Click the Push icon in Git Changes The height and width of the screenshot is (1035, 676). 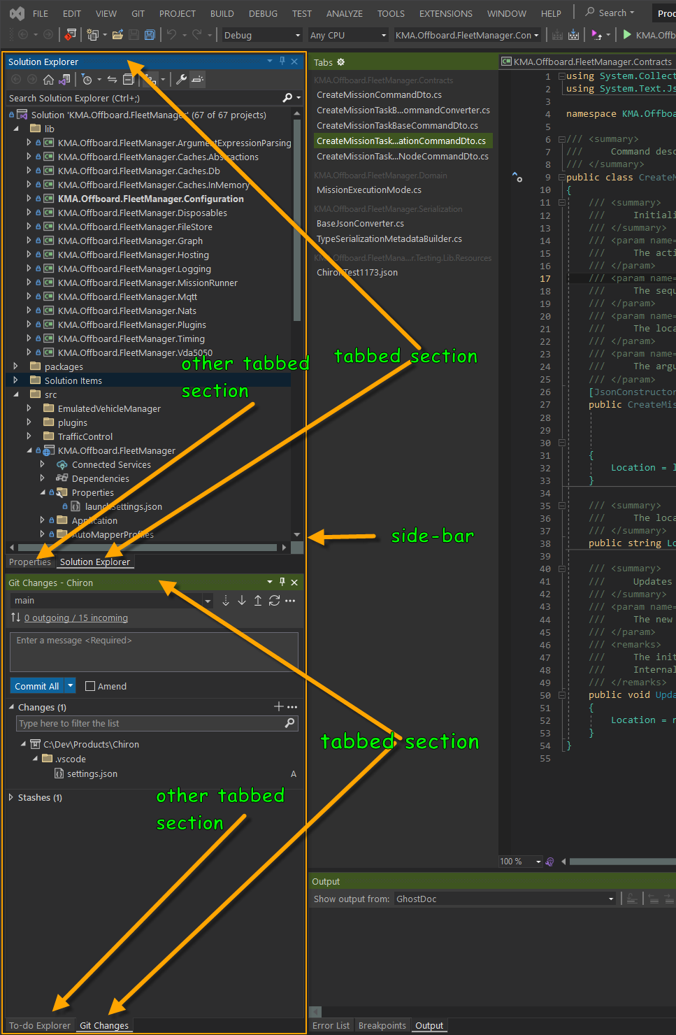[258, 600]
